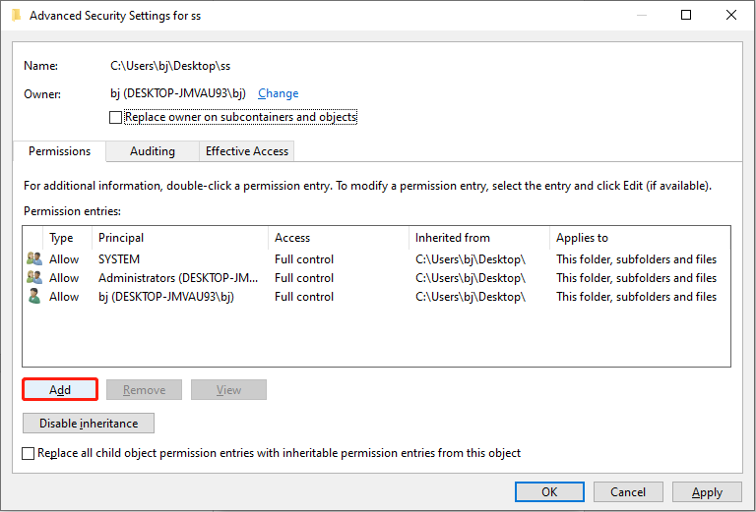Click Disable inheritance button
The width and height of the screenshot is (756, 512).
coord(89,424)
